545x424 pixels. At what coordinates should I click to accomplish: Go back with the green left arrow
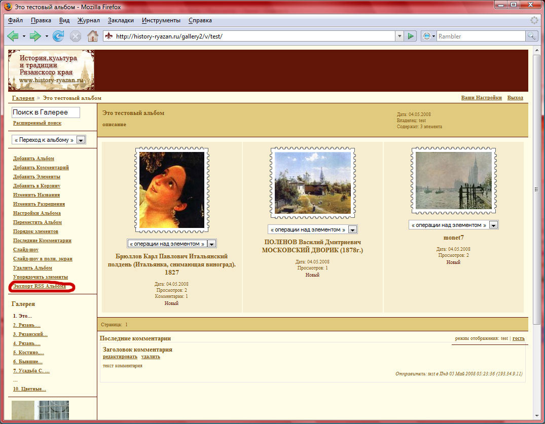[13, 36]
